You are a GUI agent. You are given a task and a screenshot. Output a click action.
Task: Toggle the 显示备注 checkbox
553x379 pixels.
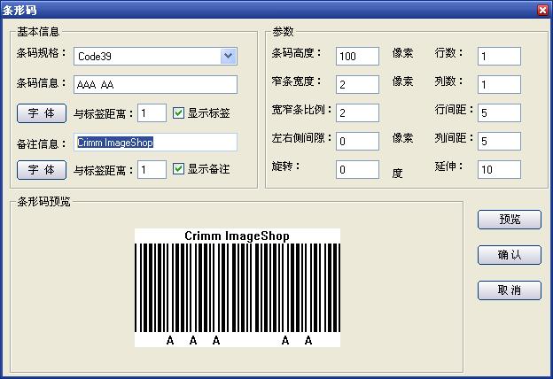pos(178,169)
